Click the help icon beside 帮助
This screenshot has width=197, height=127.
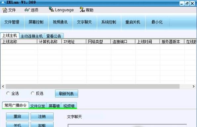coord(82,10)
